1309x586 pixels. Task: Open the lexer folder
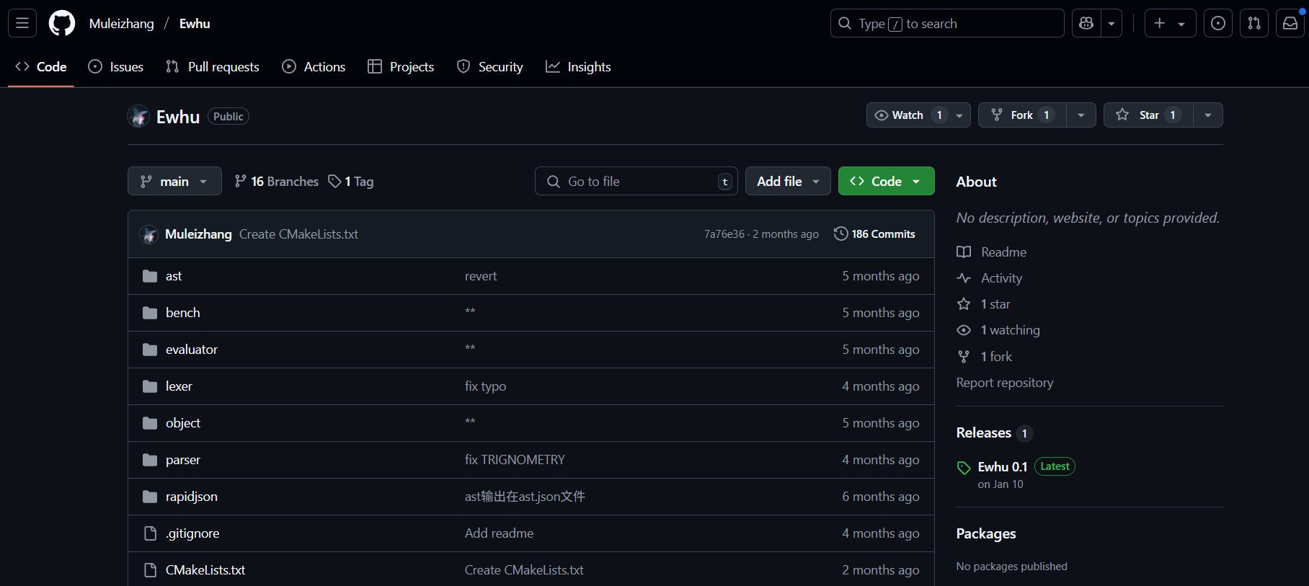[179, 386]
